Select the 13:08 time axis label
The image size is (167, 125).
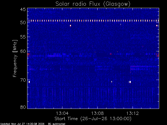click(x=97, y=113)
